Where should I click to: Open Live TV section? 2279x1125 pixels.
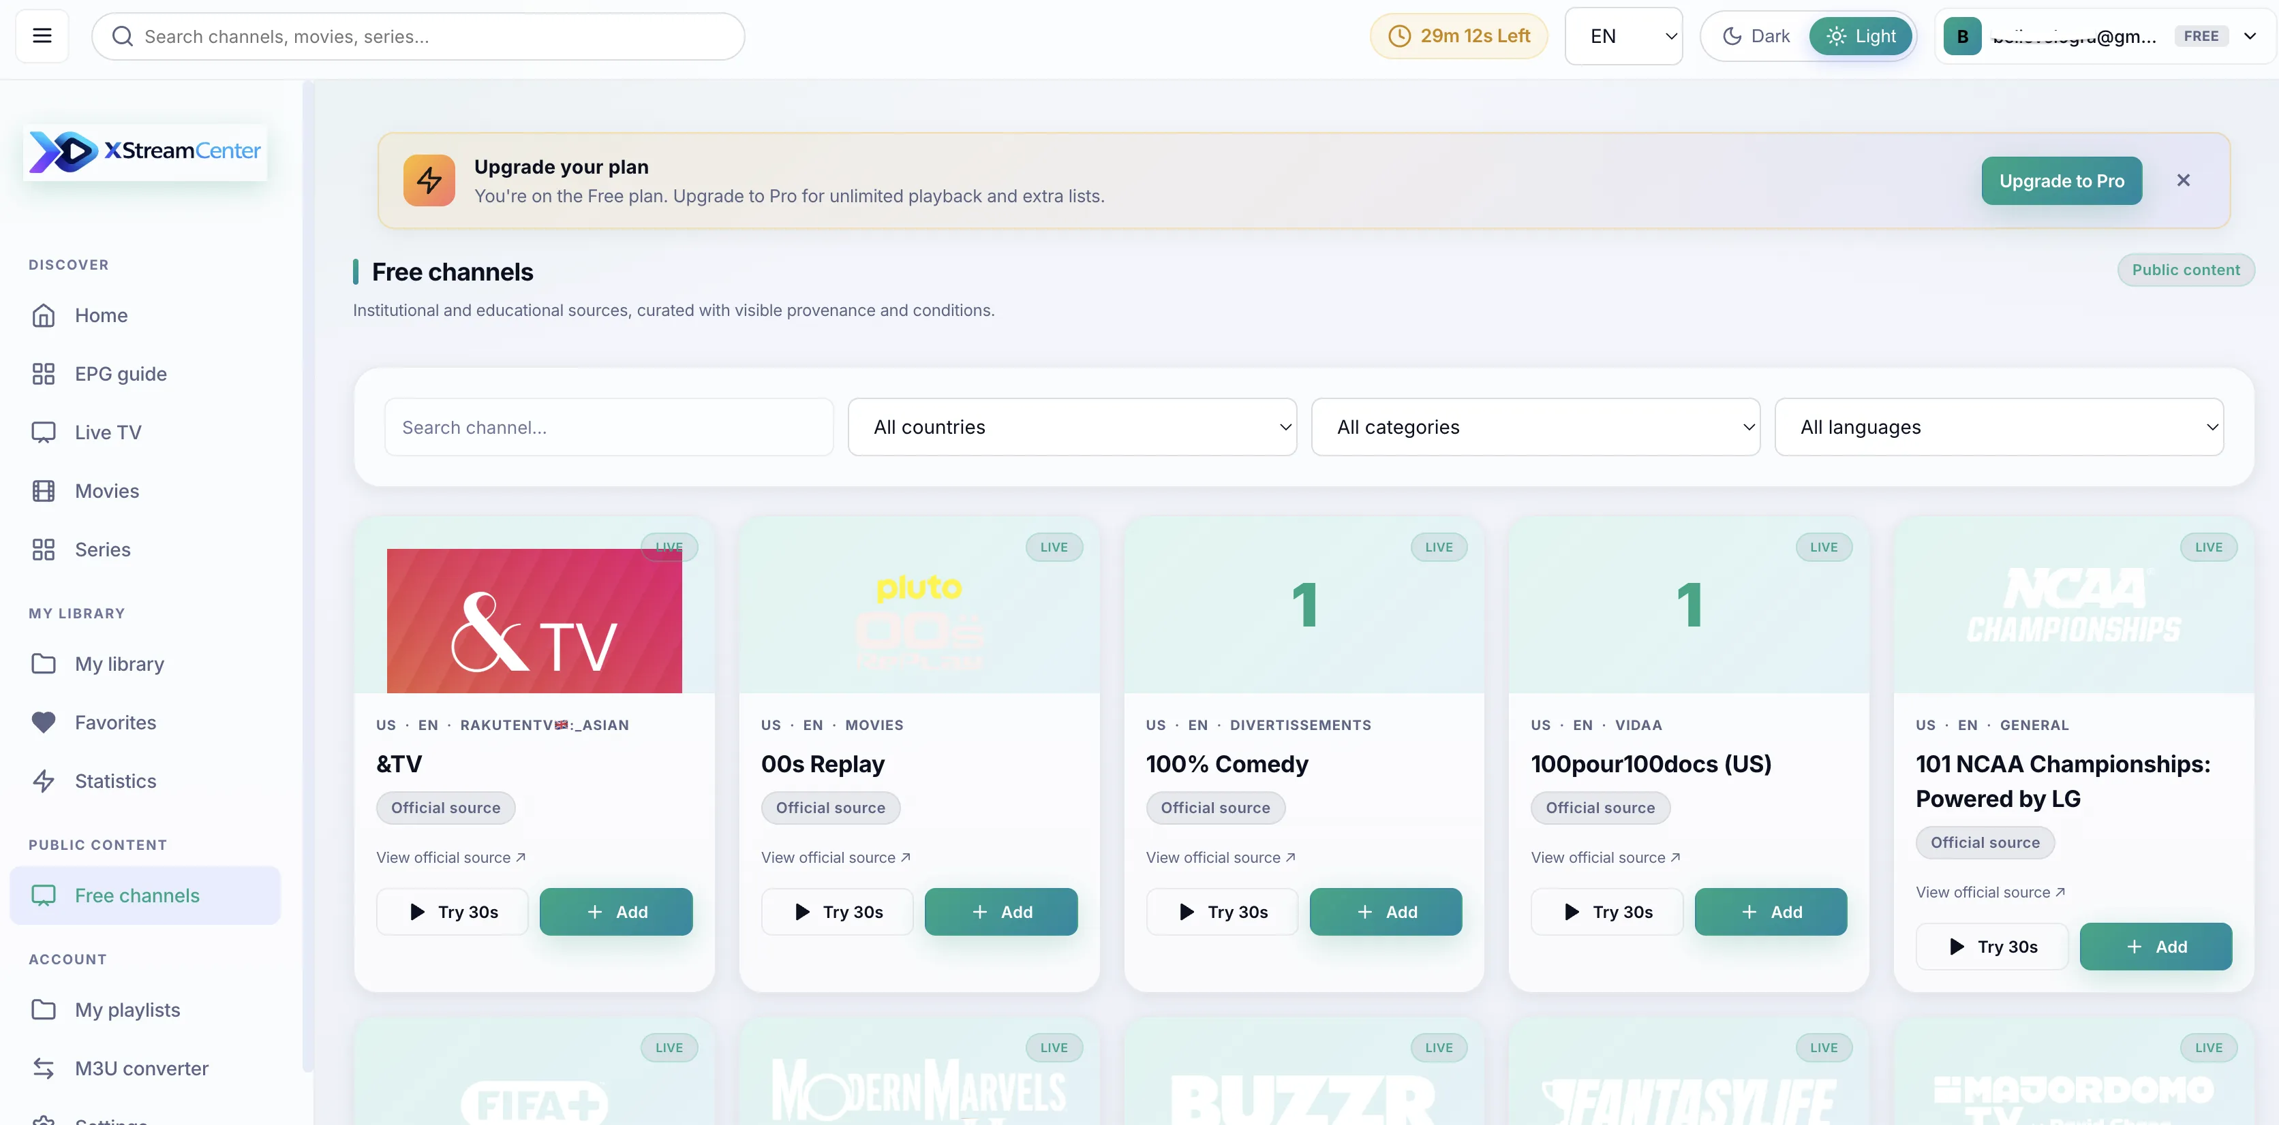tap(145, 432)
